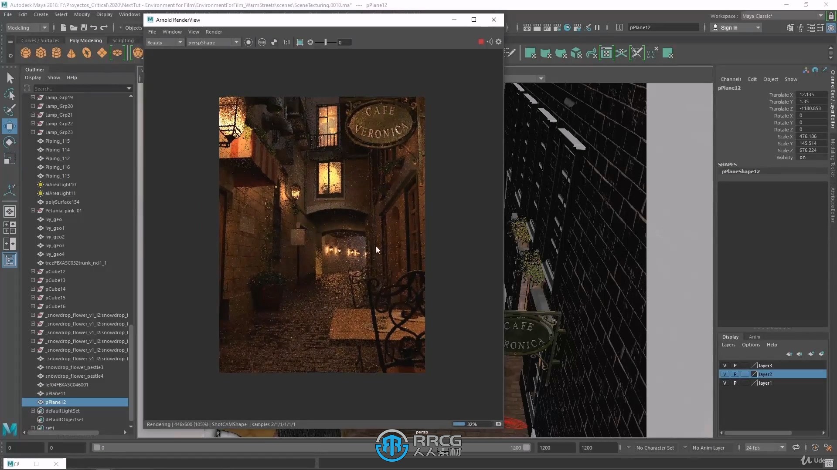
Task: Toggle visibility of layer3
Action: pyautogui.click(x=725, y=366)
